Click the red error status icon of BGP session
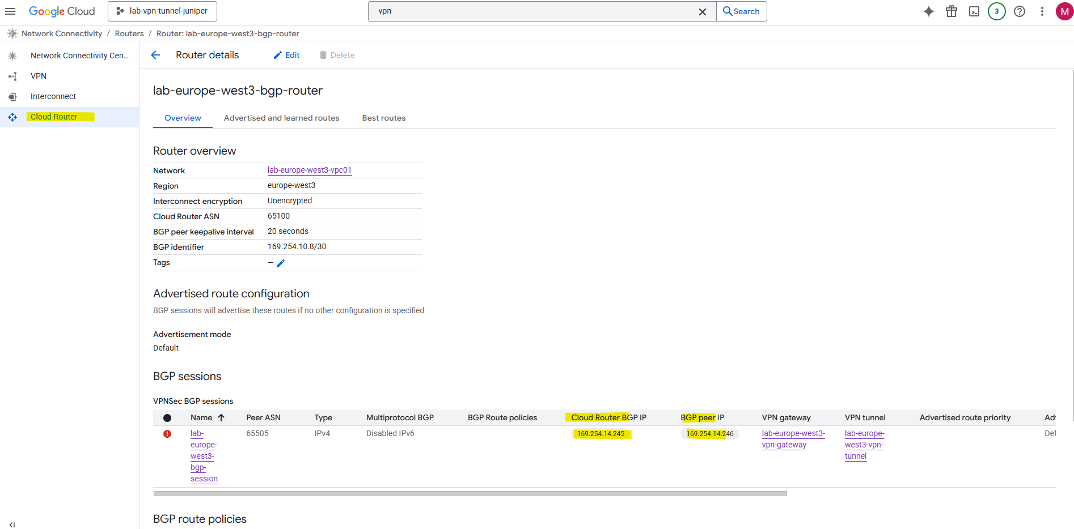 [x=167, y=434]
